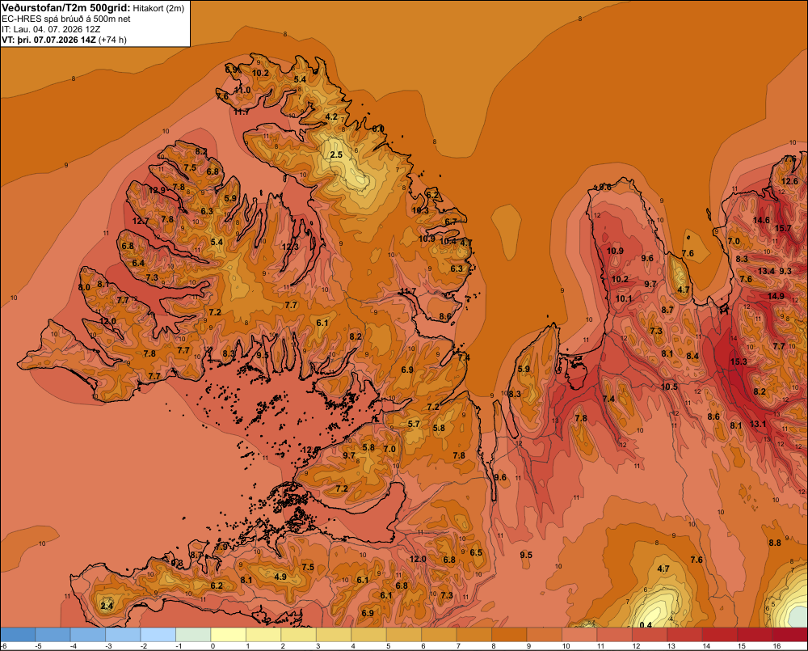This screenshot has height=651, width=808.
Task: Click the 4.2 temperature value
Action: [x=331, y=116]
